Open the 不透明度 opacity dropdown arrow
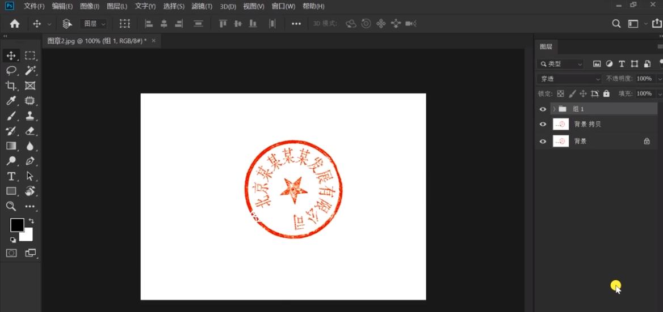This screenshot has height=312, width=663. click(659, 79)
